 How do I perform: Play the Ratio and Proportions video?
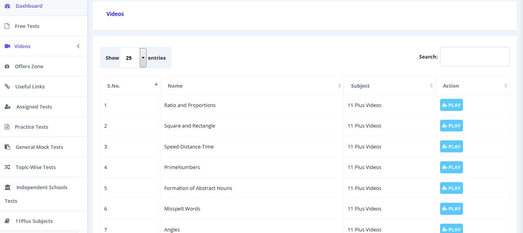[451, 105]
